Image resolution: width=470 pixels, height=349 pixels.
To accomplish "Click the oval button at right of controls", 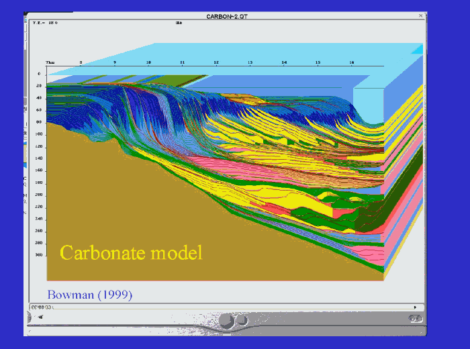I will point(416,319).
